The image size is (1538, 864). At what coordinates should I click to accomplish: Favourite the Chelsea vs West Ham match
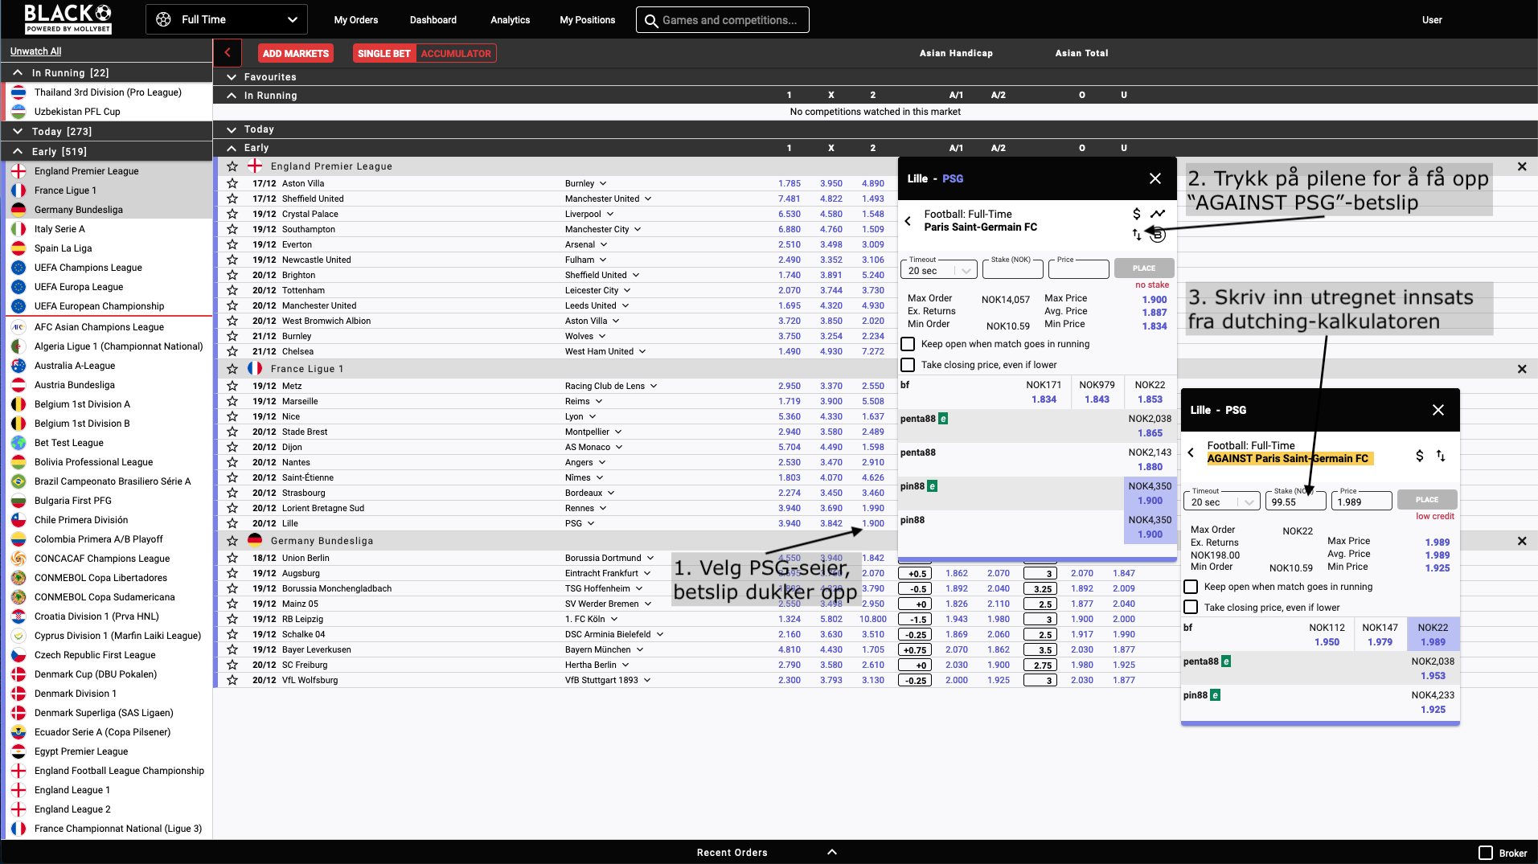[x=232, y=351]
